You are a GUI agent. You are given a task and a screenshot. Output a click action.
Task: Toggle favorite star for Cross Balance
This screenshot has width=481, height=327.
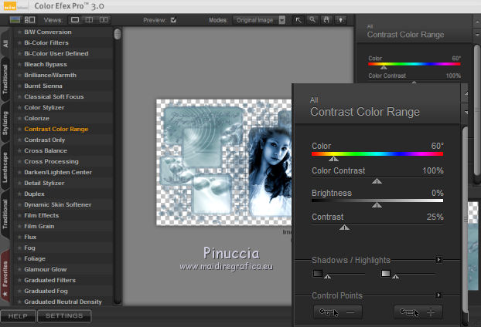pyautogui.click(x=19, y=150)
